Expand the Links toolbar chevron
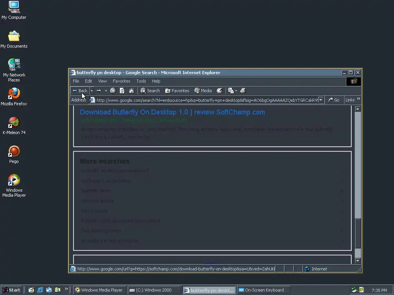The height and width of the screenshot is (295, 394). 359,99
